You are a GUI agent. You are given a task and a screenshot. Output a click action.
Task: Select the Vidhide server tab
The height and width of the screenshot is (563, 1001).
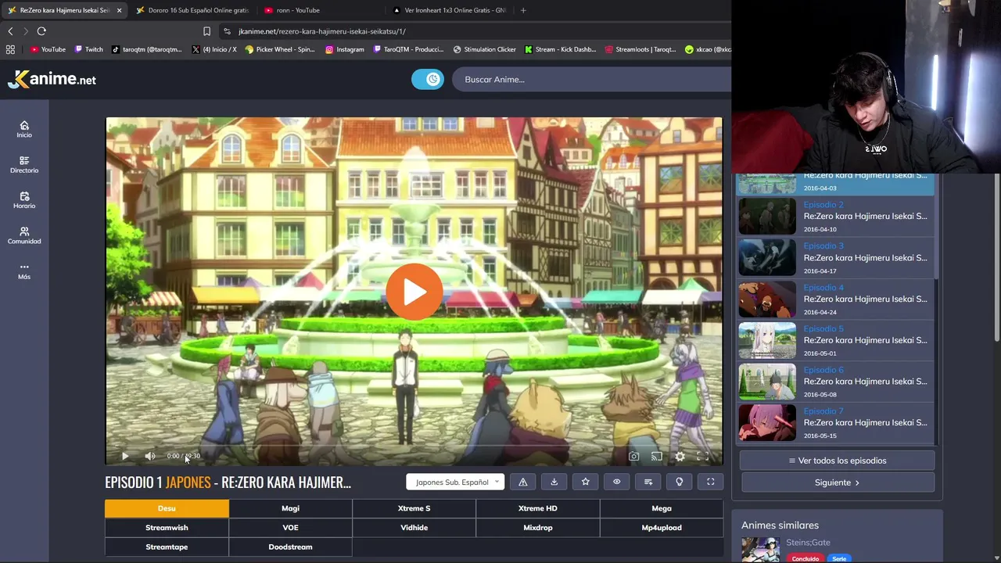(414, 528)
